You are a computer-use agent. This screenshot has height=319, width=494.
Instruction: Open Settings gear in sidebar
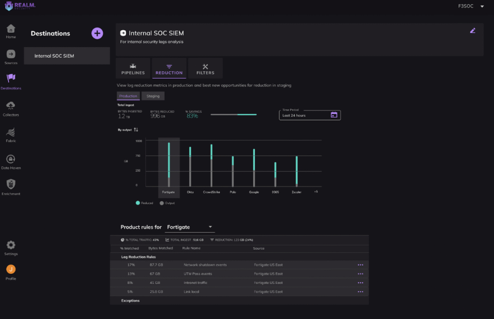(x=11, y=247)
